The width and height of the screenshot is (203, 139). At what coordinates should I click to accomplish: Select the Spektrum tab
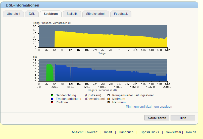tap(51, 14)
